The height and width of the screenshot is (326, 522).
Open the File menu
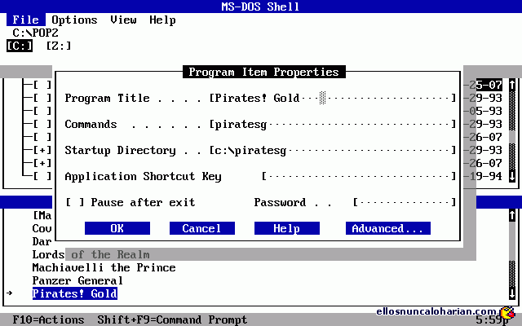pyautogui.click(x=25, y=20)
